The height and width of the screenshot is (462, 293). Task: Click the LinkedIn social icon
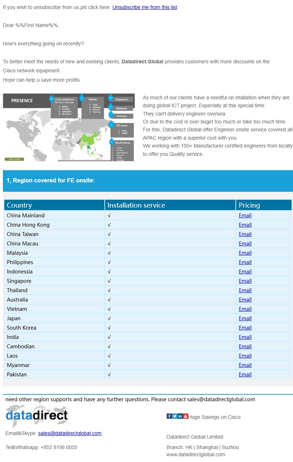tap(180, 416)
